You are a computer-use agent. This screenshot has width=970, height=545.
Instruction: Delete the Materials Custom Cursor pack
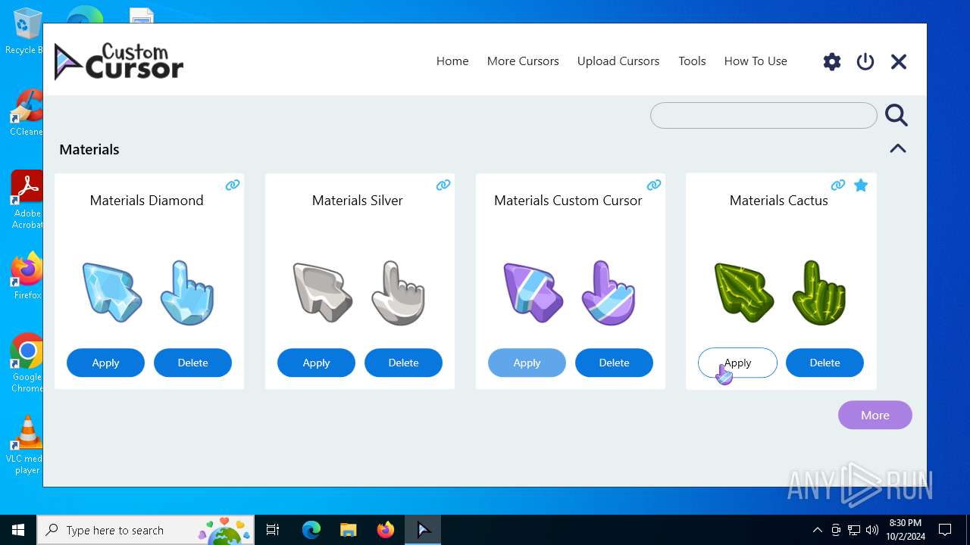(x=614, y=363)
